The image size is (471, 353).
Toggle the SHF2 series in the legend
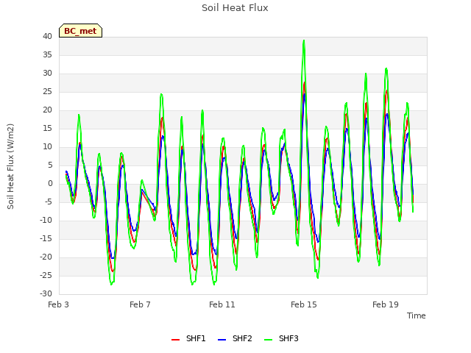coord(235,338)
